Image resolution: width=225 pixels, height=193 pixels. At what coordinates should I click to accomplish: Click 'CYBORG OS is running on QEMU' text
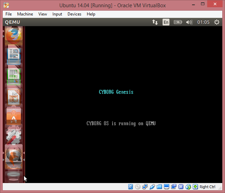pos(121,124)
